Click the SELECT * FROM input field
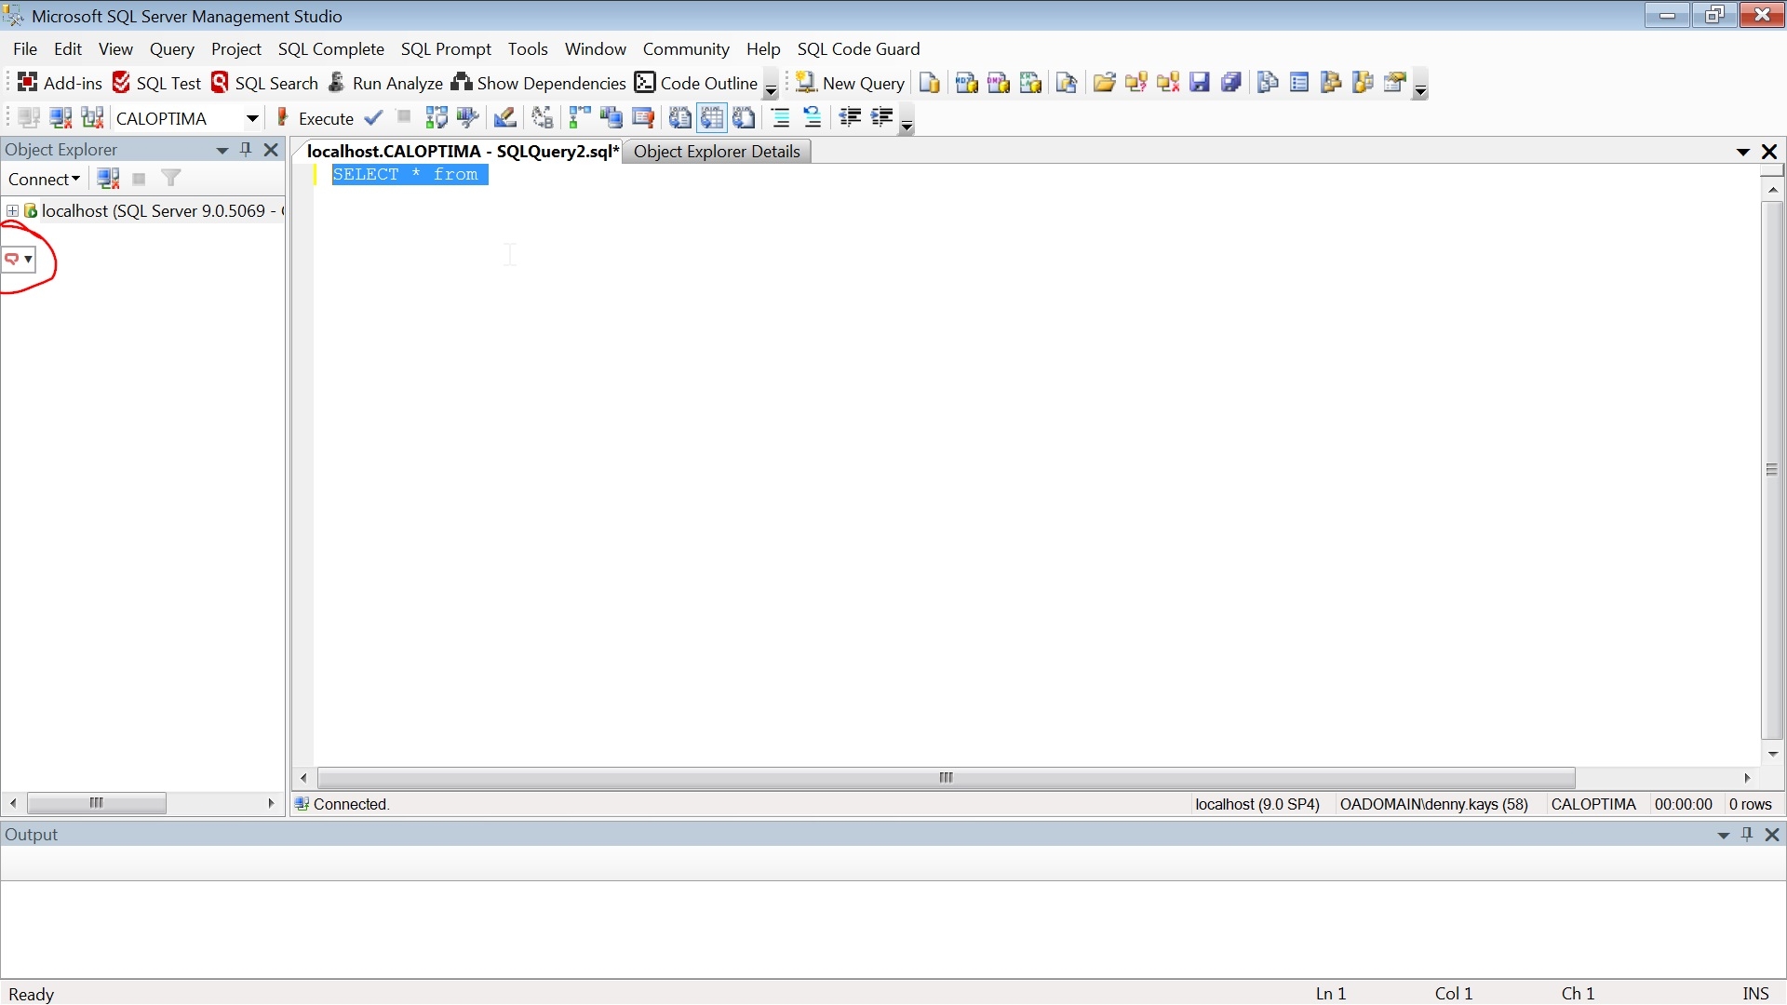1787x1005 pixels. tap(408, 173)
